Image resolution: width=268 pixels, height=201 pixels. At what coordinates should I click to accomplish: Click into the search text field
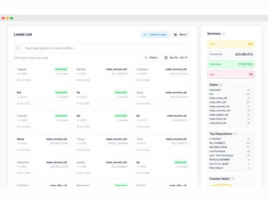coord(106,48)
